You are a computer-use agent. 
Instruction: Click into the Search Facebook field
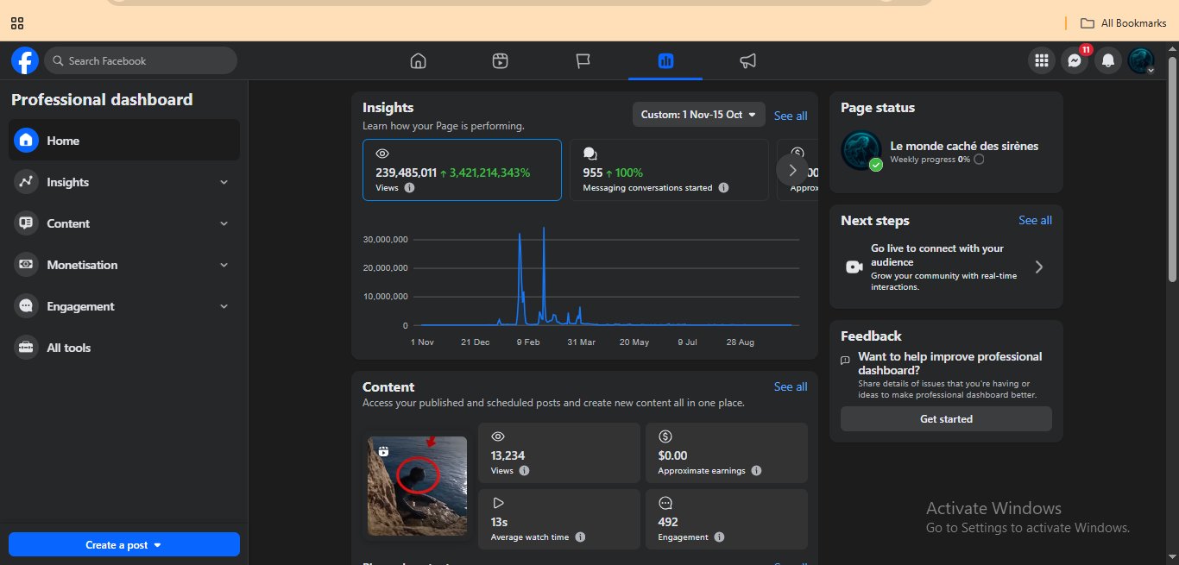(x=141, y=60)
